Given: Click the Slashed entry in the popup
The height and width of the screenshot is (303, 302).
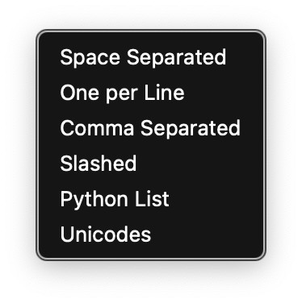Looking at the screenshot, I should coord(151,164).
